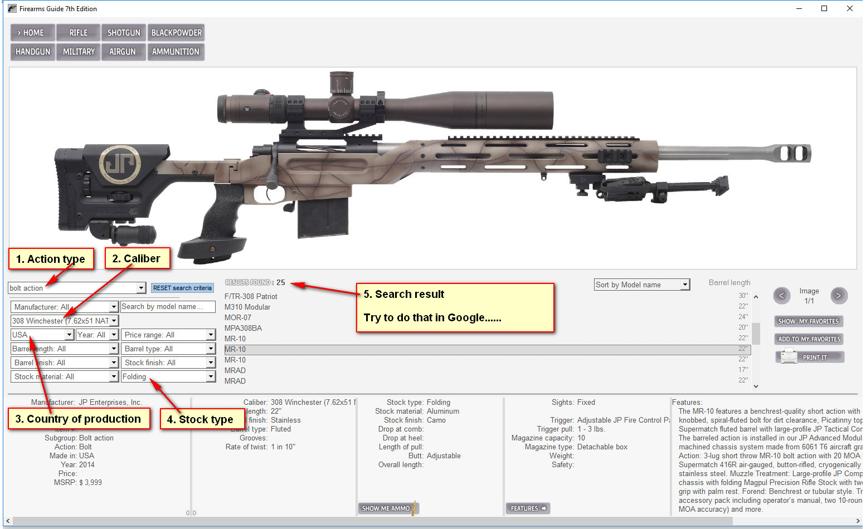Click horizontal scrollbar right arrow
Image resolution: width=866 pixels, height=529 pixels.
click(x=858, y=521)
